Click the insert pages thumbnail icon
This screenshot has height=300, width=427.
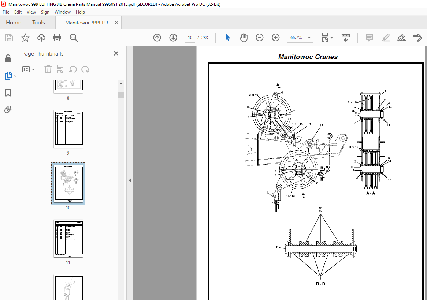(60, 69)
